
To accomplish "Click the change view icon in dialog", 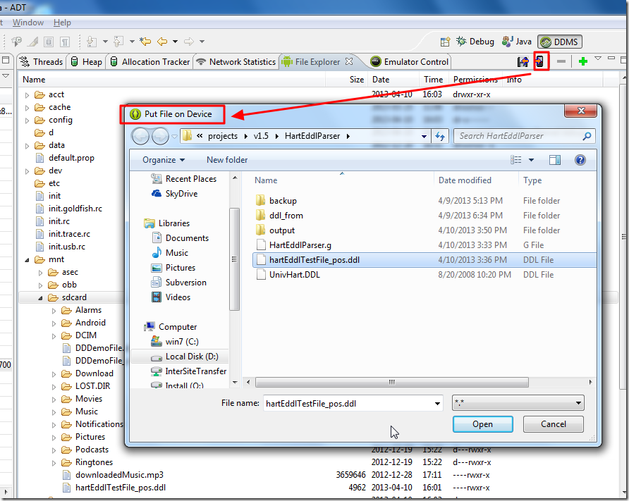I will [516, 160].
